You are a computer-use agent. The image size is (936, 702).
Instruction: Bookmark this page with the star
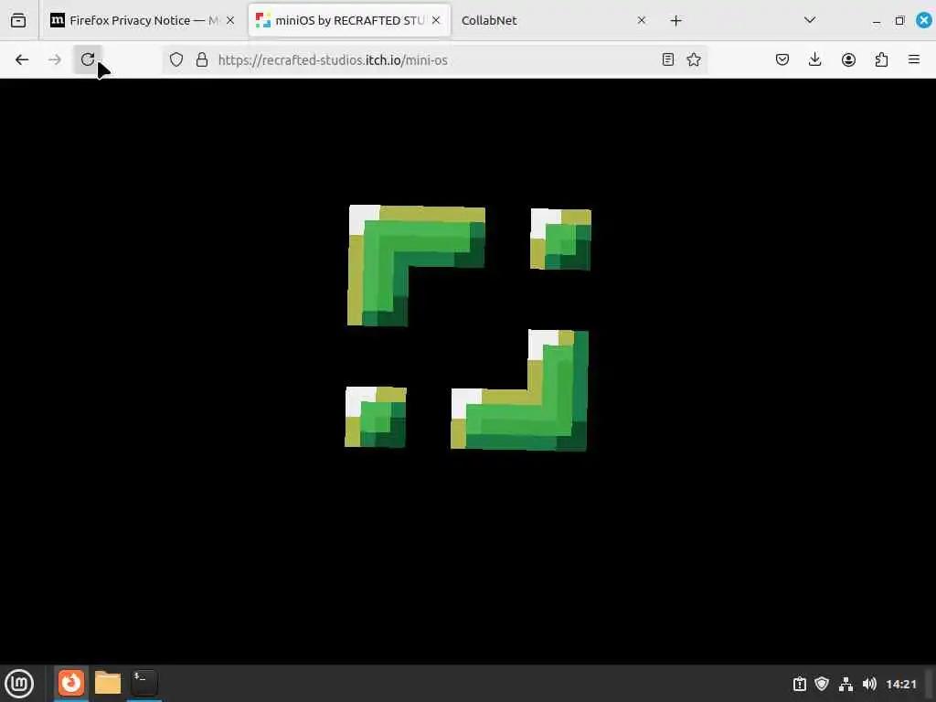tap(694, 59)
